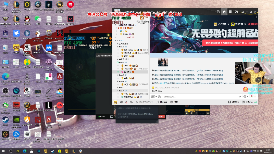Open the chat bubble dropdown near the send icon
The image size is (274, 154).
(x=246, y=97)
